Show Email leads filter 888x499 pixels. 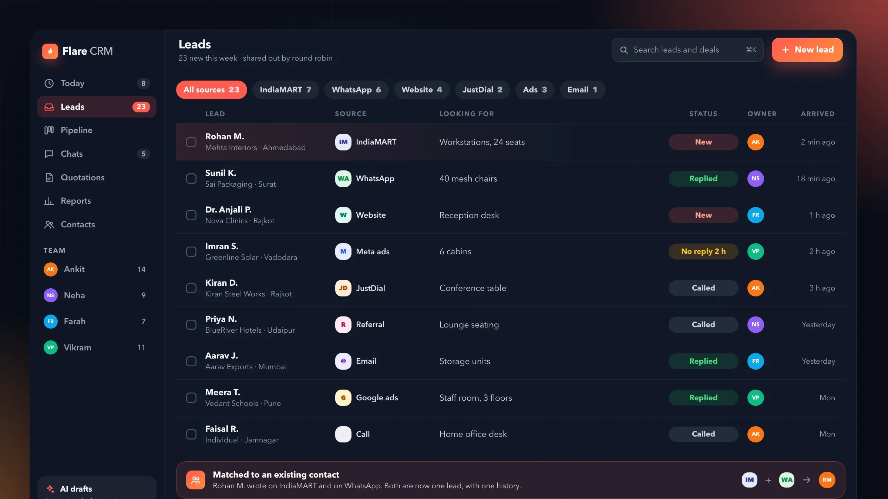(x=582, y=90)
